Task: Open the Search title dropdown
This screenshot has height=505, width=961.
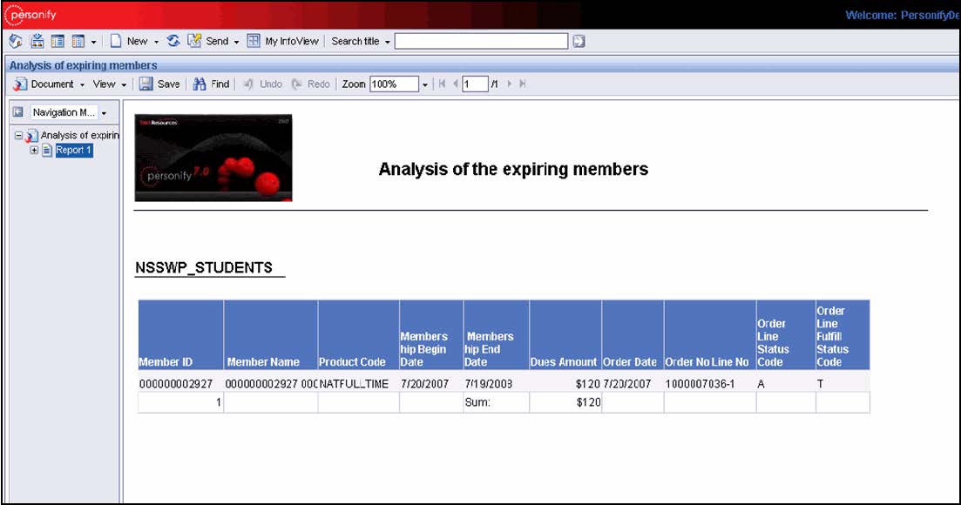Action: [388, 42]
